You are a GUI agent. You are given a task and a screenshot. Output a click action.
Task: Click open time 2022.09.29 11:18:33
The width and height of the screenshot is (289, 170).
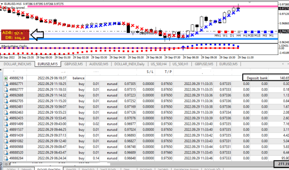52,90
